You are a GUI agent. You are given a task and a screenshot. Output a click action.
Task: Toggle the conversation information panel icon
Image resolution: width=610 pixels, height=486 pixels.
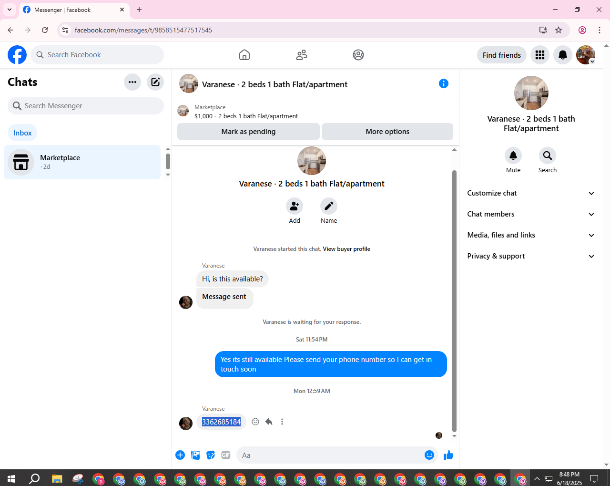coord(444,83)
